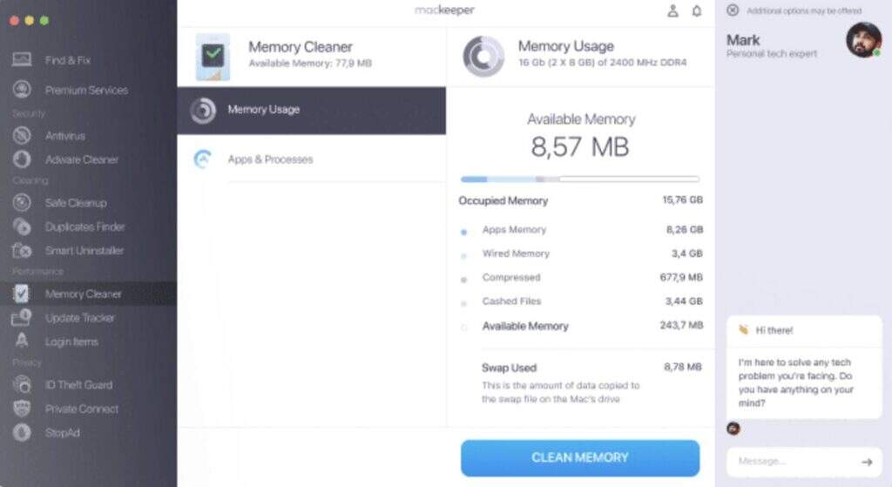Open the user account profile icon
Image resolution: width=892 pixels, height=487 pixels.
[672, 11]
